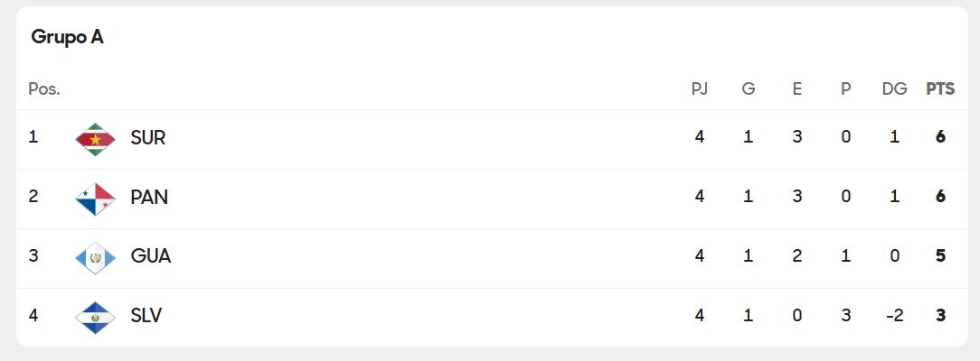980x361 pixels.
Task: Select the GUA team name
Action: coord(151,256)
